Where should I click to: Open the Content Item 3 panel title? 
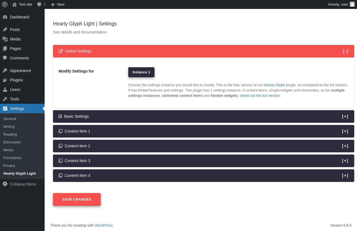tap(78, 161)
